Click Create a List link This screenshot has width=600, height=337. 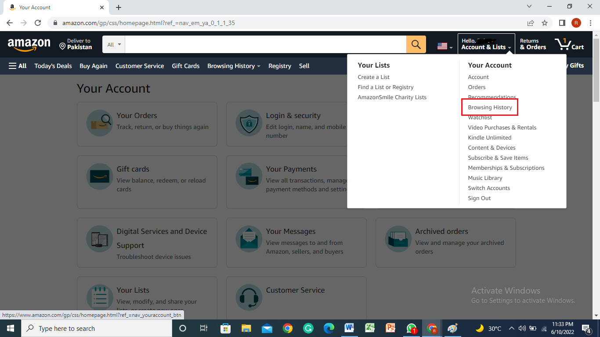(x=373, y=77)
